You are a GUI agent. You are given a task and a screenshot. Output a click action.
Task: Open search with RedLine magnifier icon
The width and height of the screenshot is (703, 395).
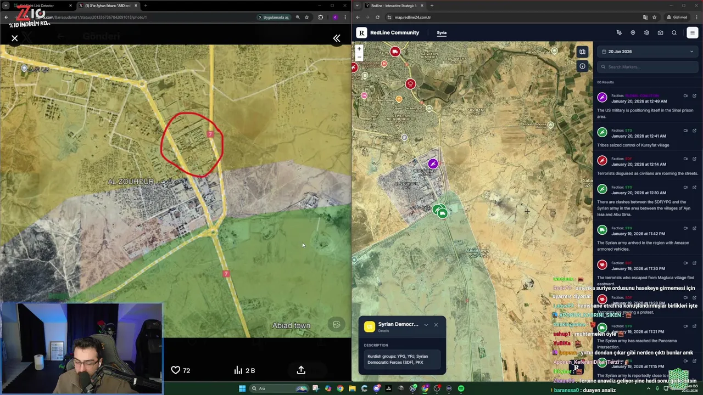(x=674, y=32)
